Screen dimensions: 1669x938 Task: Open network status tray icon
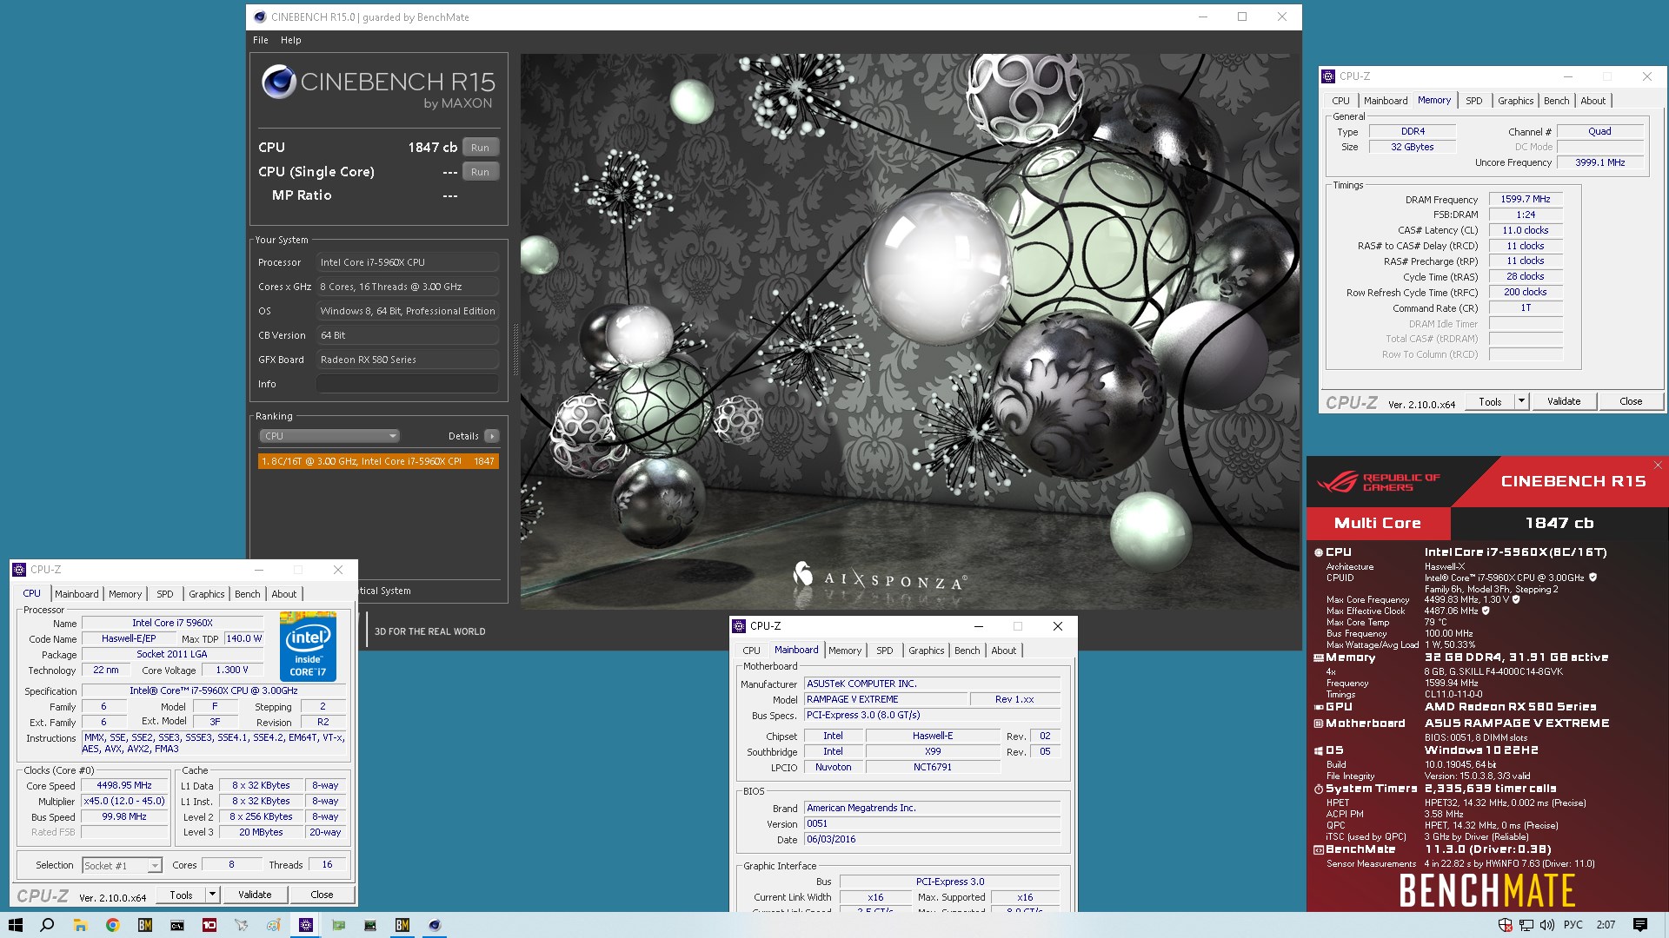click(x=1526, y=925)
